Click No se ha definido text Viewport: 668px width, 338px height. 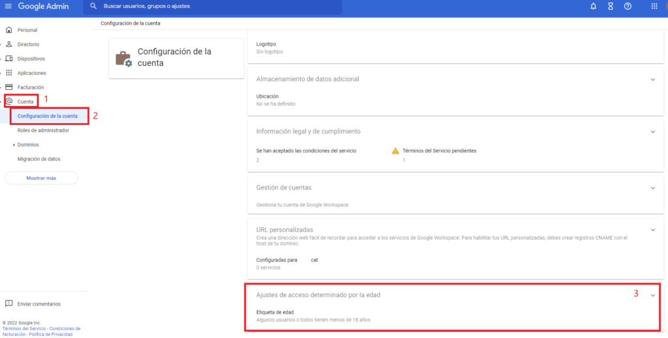(276, 104)
